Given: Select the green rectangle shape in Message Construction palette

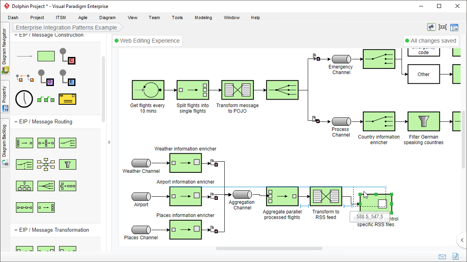Looking at the screenshot, I should (x=46, y=56).
